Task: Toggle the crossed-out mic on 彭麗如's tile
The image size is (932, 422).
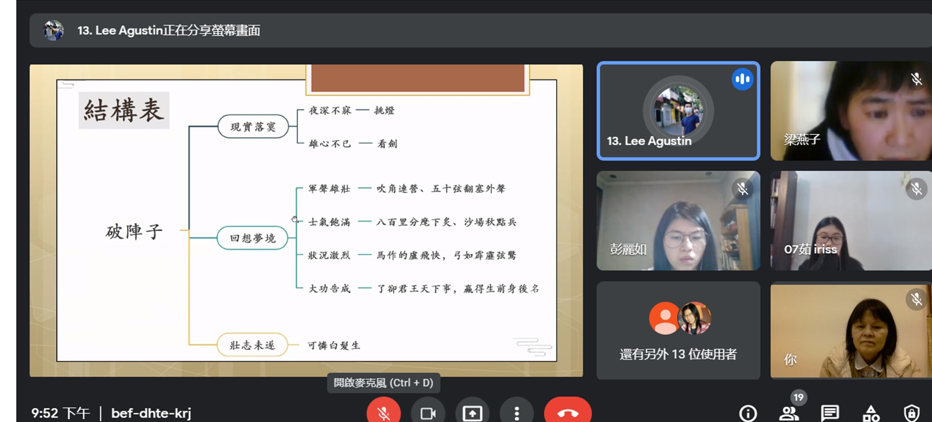Action: tap(743, 189)
